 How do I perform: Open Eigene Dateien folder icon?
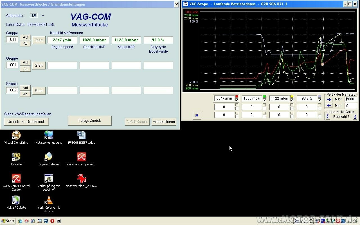point(49,157)
